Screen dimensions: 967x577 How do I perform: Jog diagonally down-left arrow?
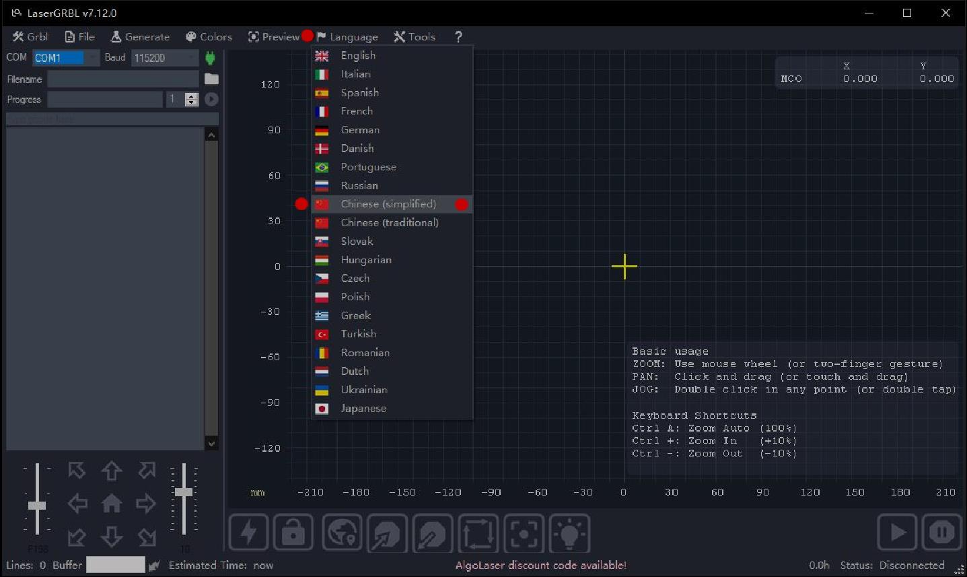pos(77,537)
